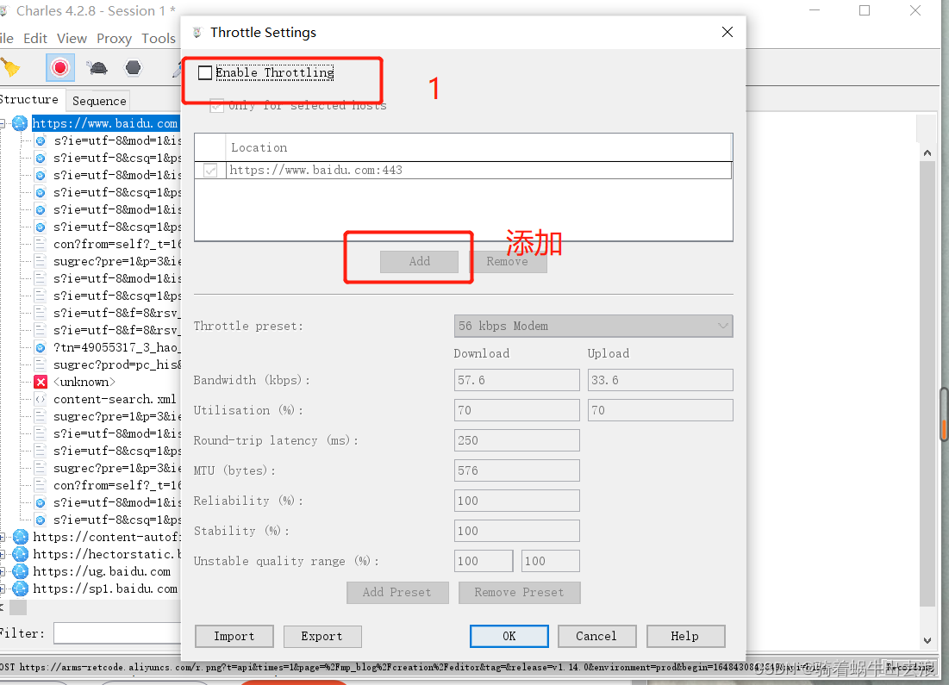The height and width of the screenshot is (685, 949).
Task: Expand the https://ug.baidu.com tree node
Action: pyautogui.click(x=3, y=571)
